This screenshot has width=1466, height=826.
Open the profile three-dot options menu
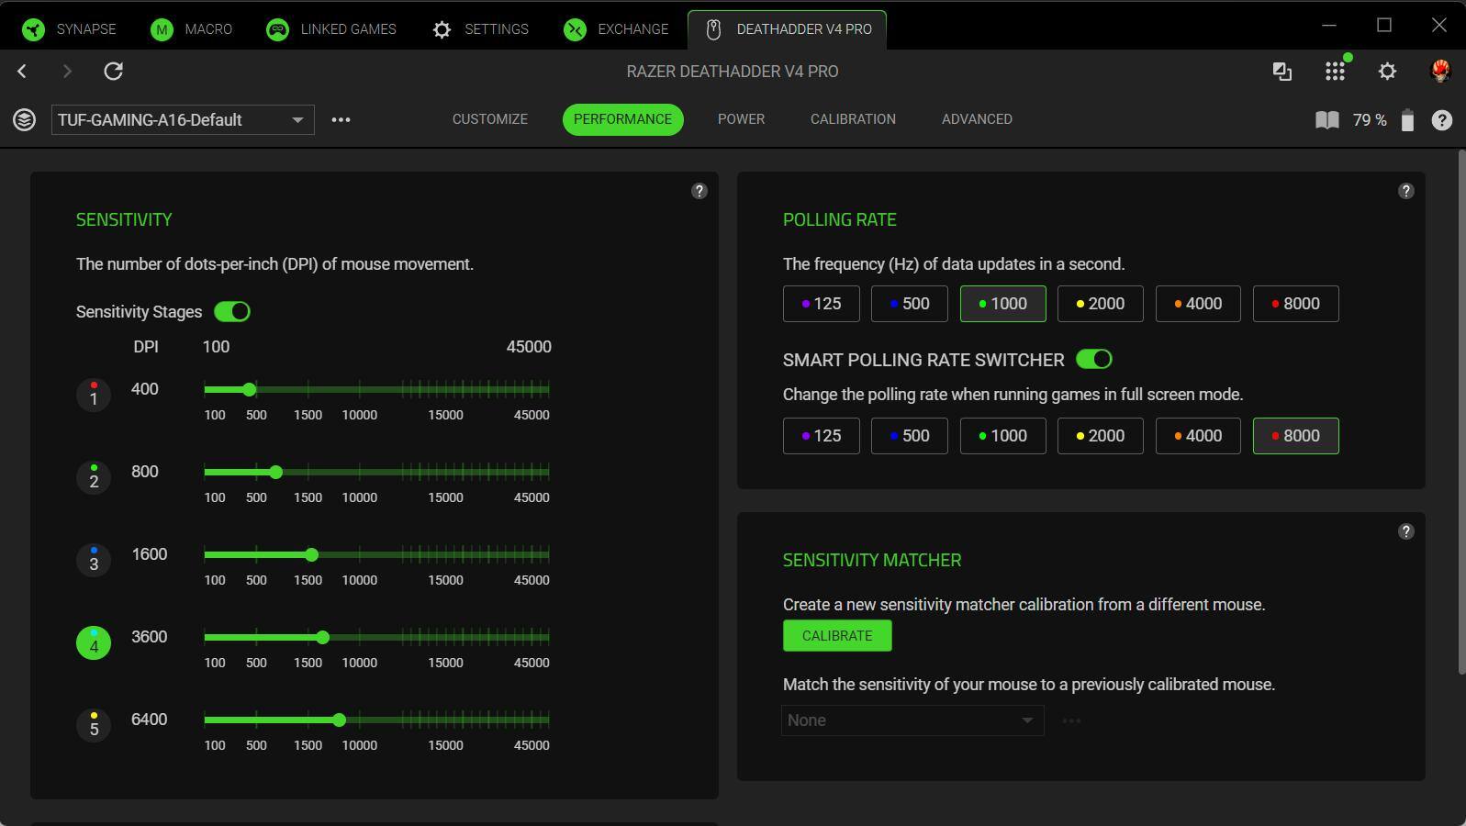point(341,120)
